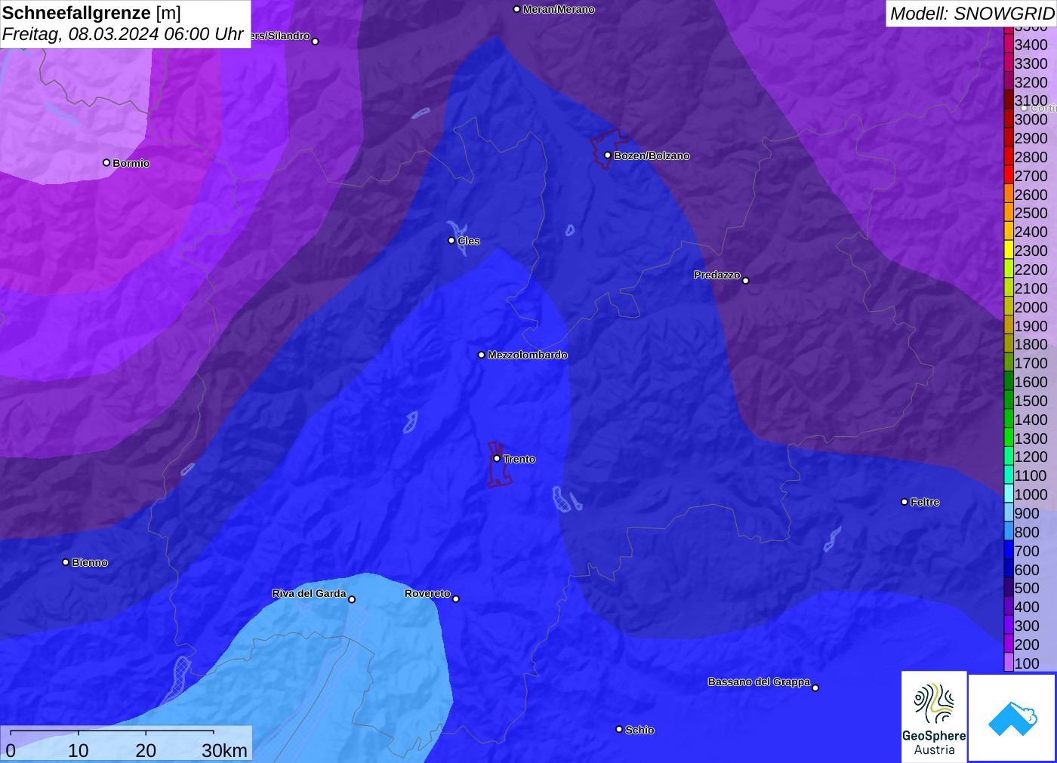Pick the yellow legend swatch for 2300

(1009, 251)
